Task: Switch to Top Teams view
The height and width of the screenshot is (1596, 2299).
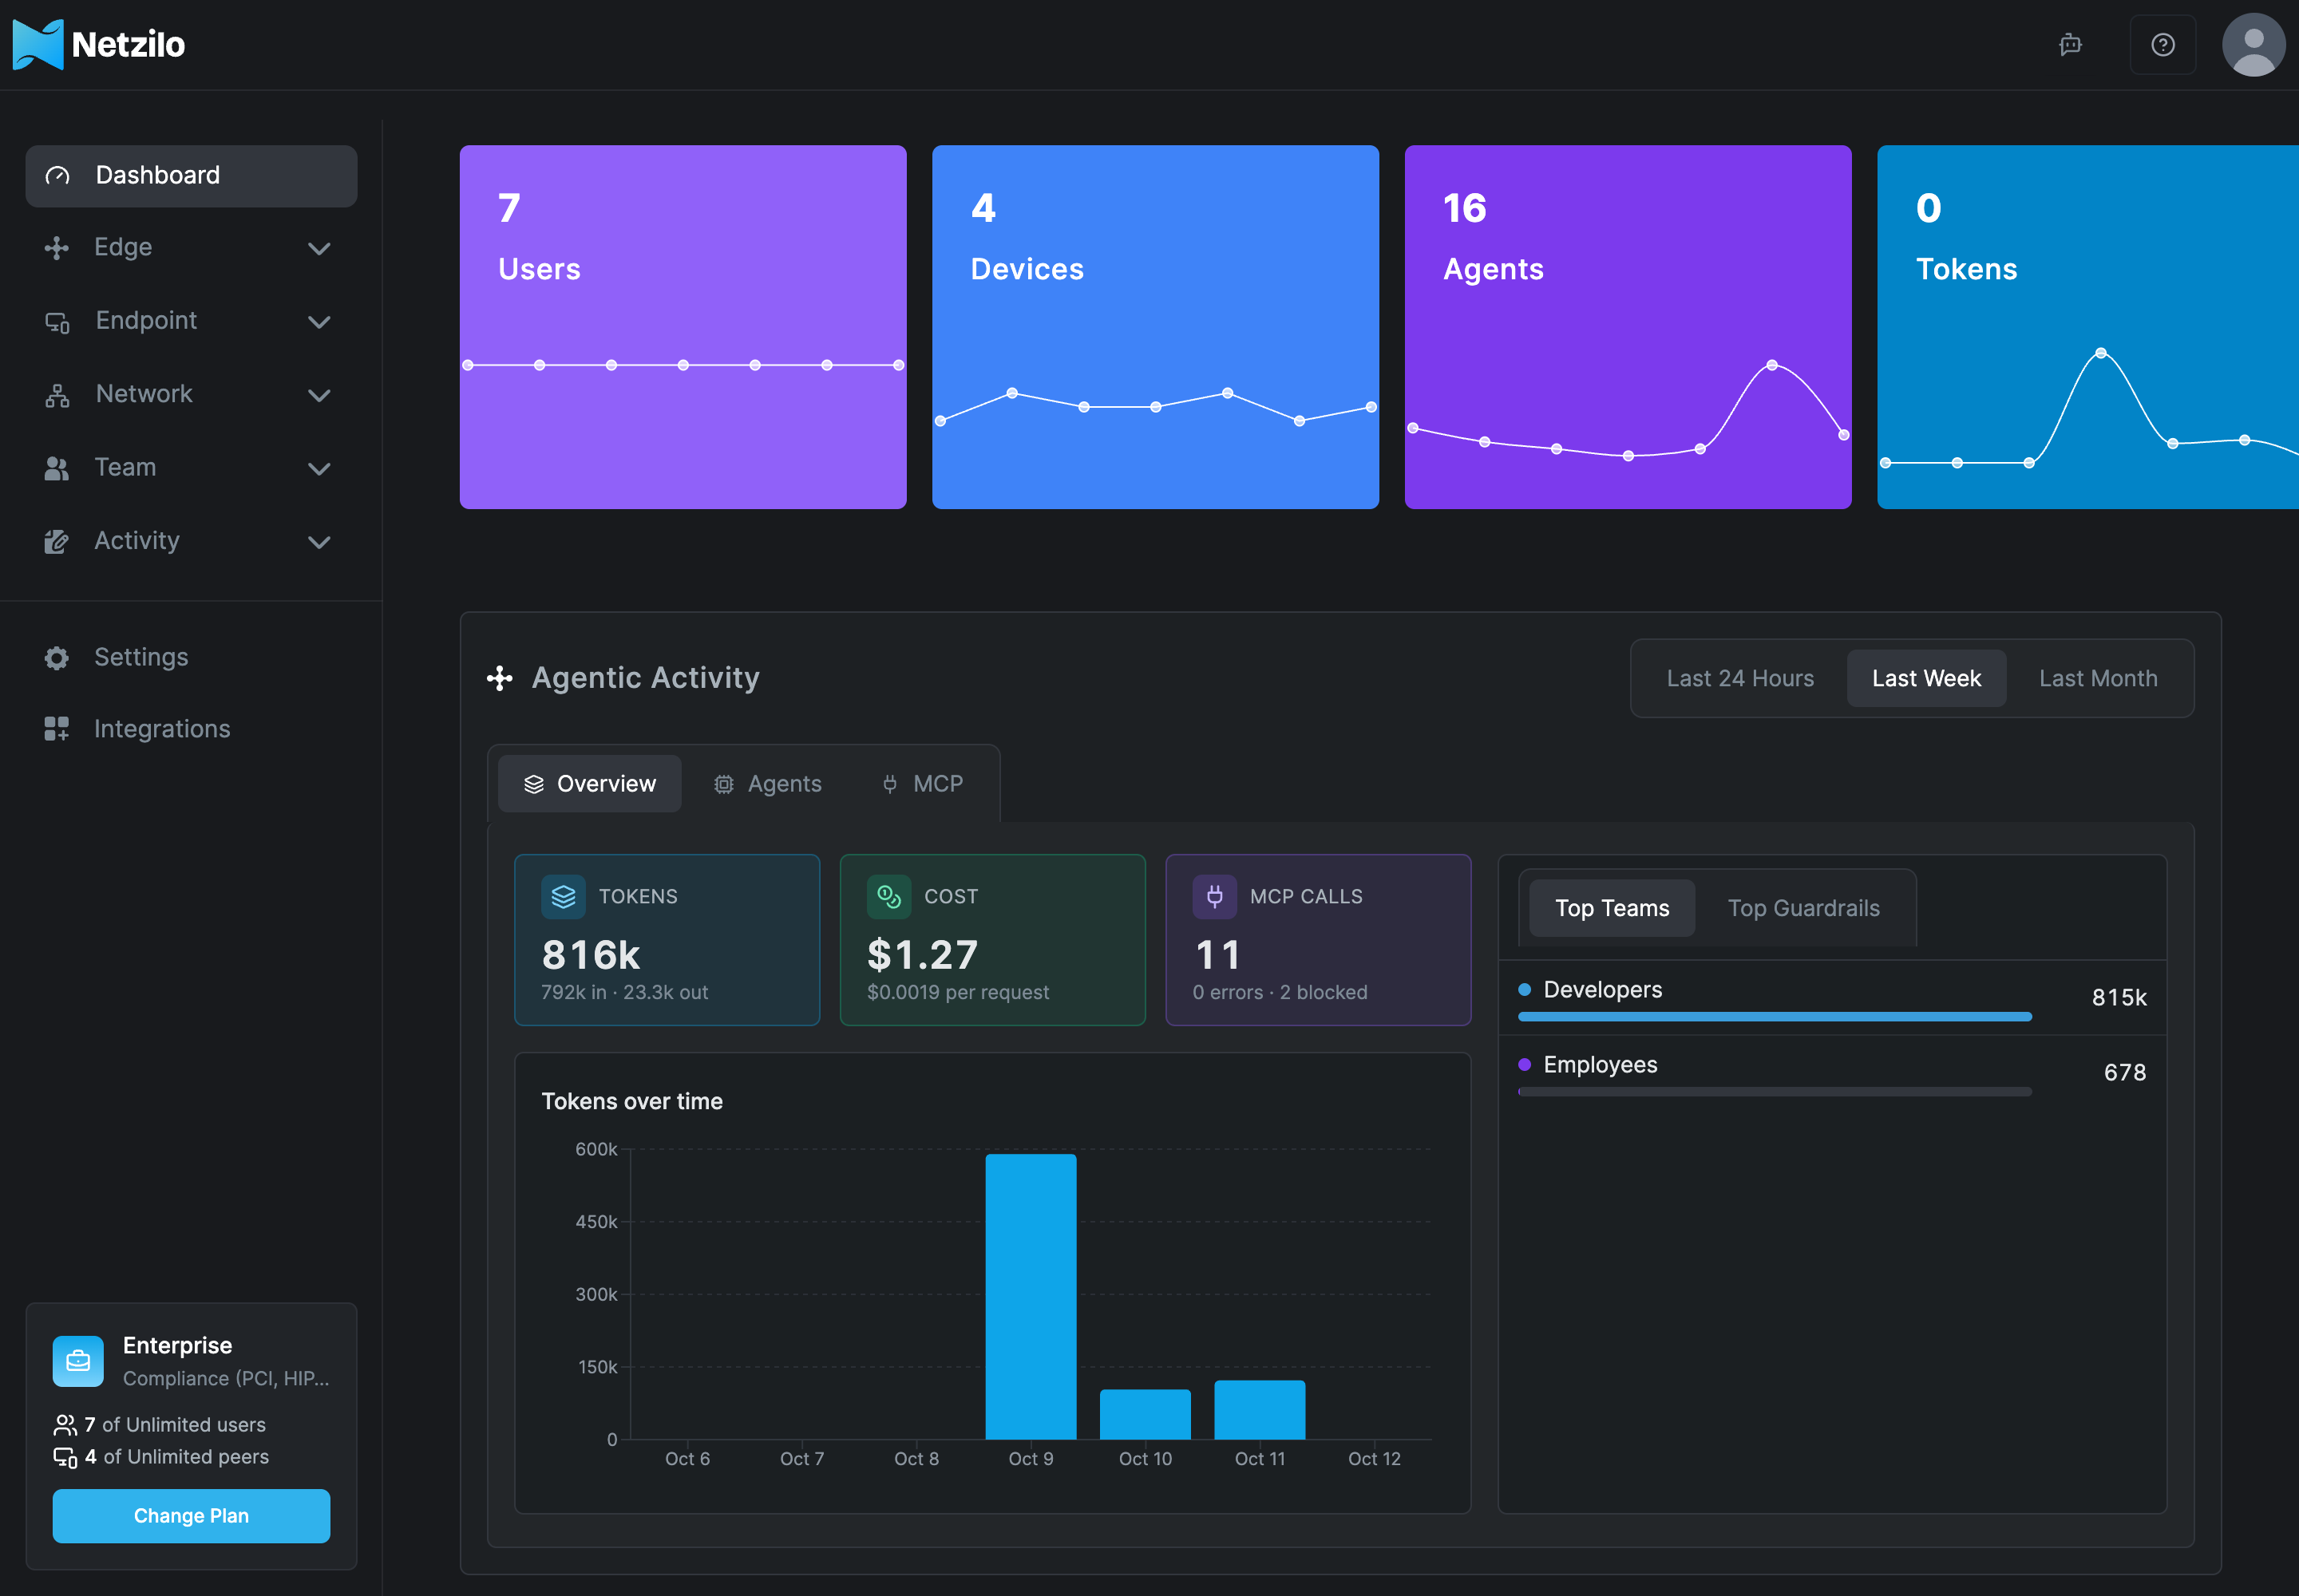Action: coord(1612,908)
